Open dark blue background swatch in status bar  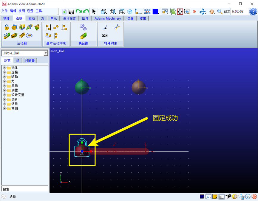202,197
